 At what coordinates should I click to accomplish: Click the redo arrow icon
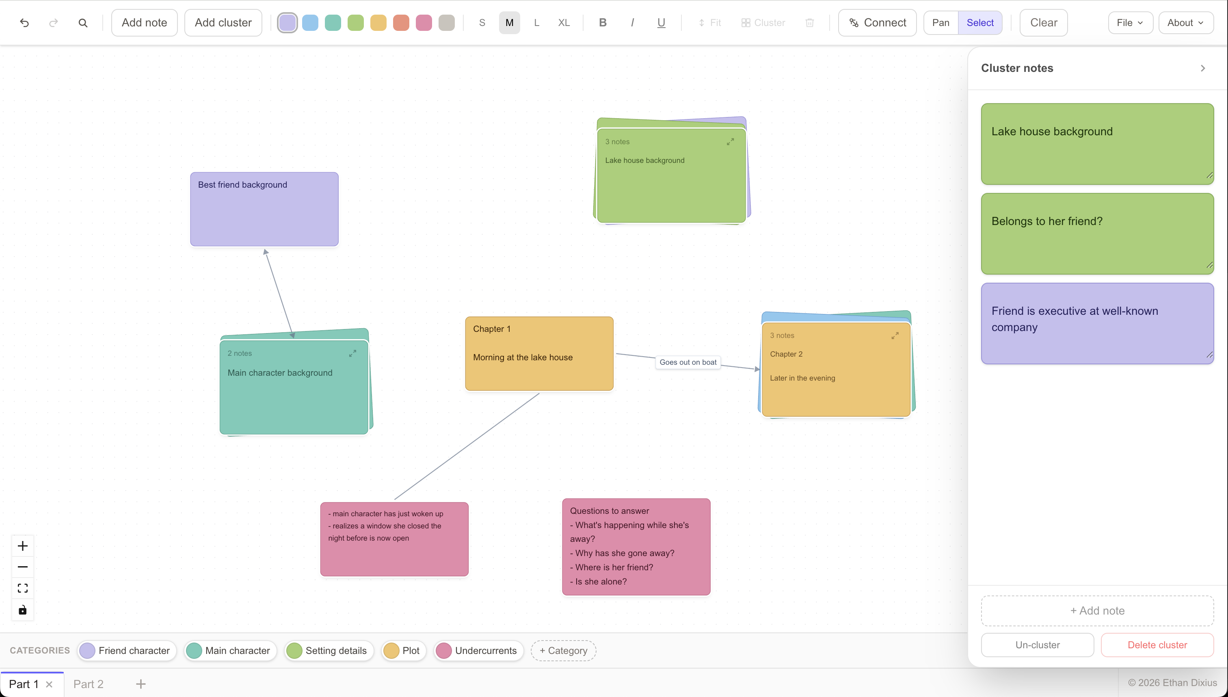click(54, 22)
